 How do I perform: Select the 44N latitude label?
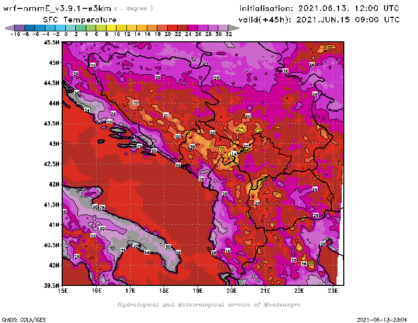click(x=54, y=103)
